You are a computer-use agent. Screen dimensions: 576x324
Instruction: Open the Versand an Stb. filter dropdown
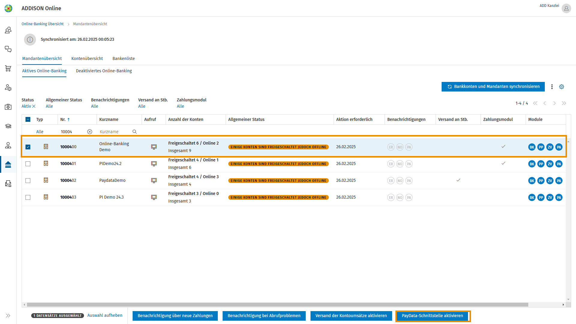tap(142, 106)
